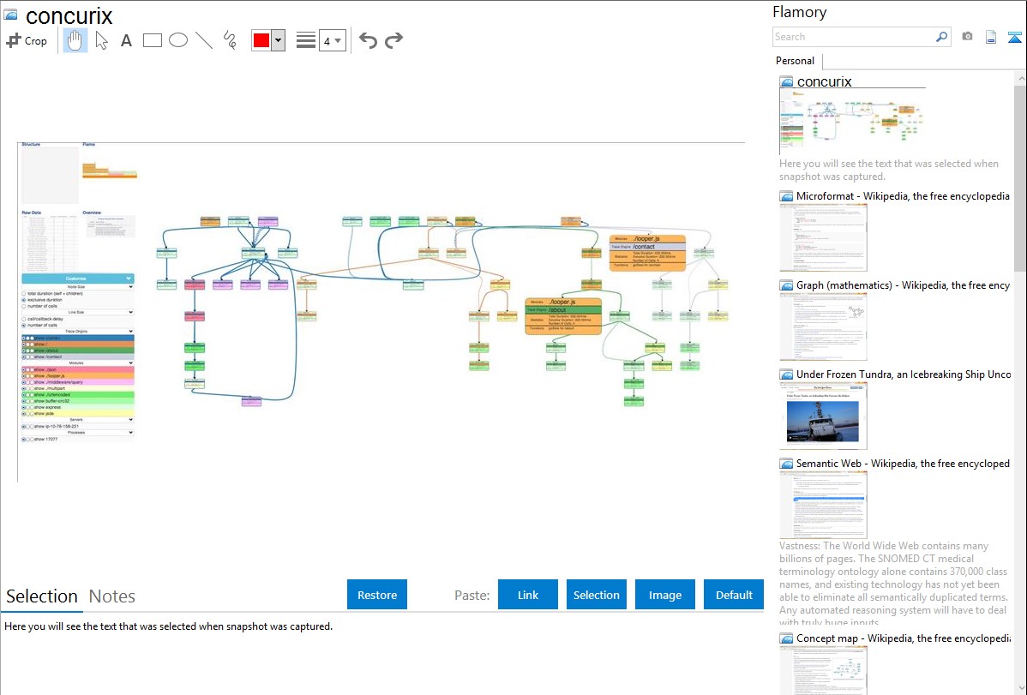Screen dimensions: 1027x695
Task: Select the straight line tool
Action: (x=204, y=40)
